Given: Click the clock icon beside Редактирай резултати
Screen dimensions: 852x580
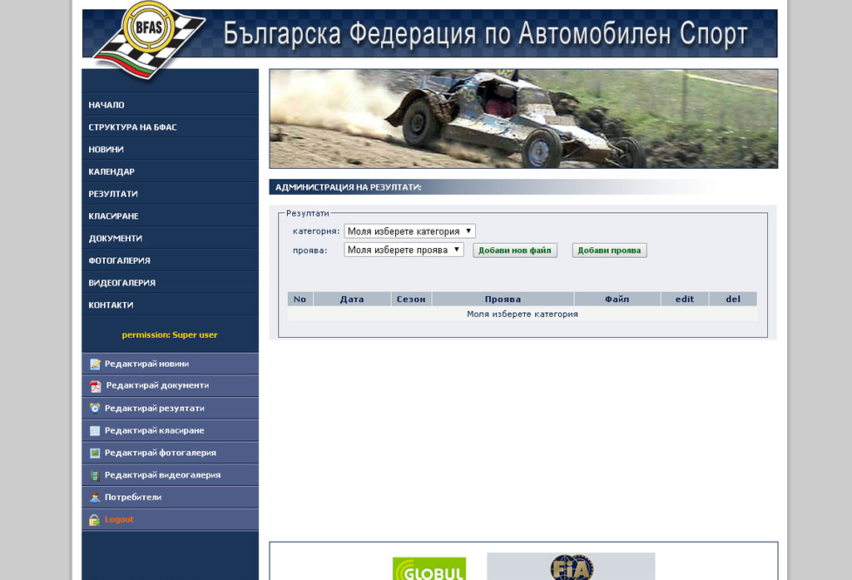Looking at the screenshot, I should [95, 408].
